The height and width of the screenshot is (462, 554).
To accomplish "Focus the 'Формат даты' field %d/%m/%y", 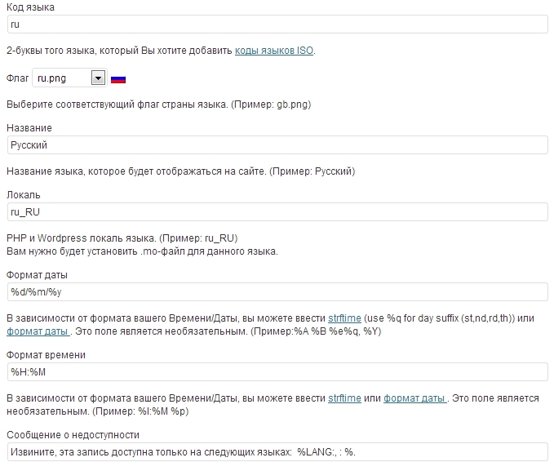I will coord(277,292).
